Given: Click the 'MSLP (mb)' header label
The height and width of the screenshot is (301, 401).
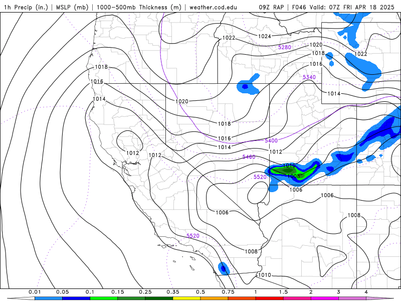Looking at the screenshot, I should pos(72,7).
